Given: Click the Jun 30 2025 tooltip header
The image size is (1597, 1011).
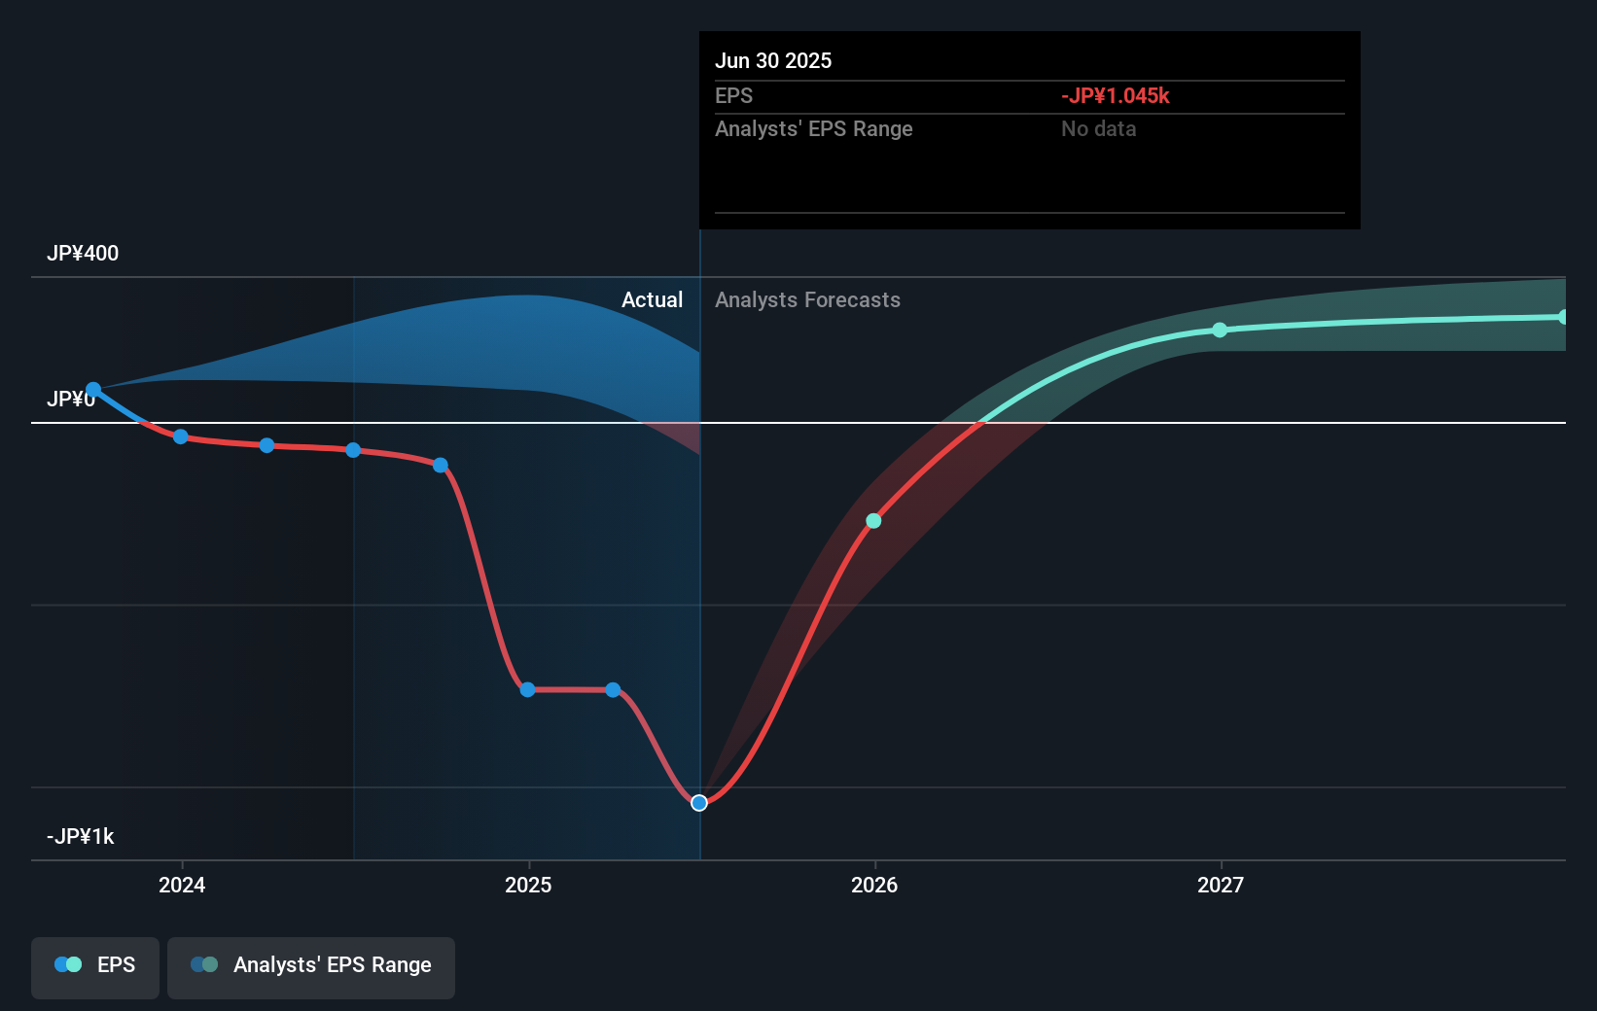Looking at the screenshot, I should point(773,60).
